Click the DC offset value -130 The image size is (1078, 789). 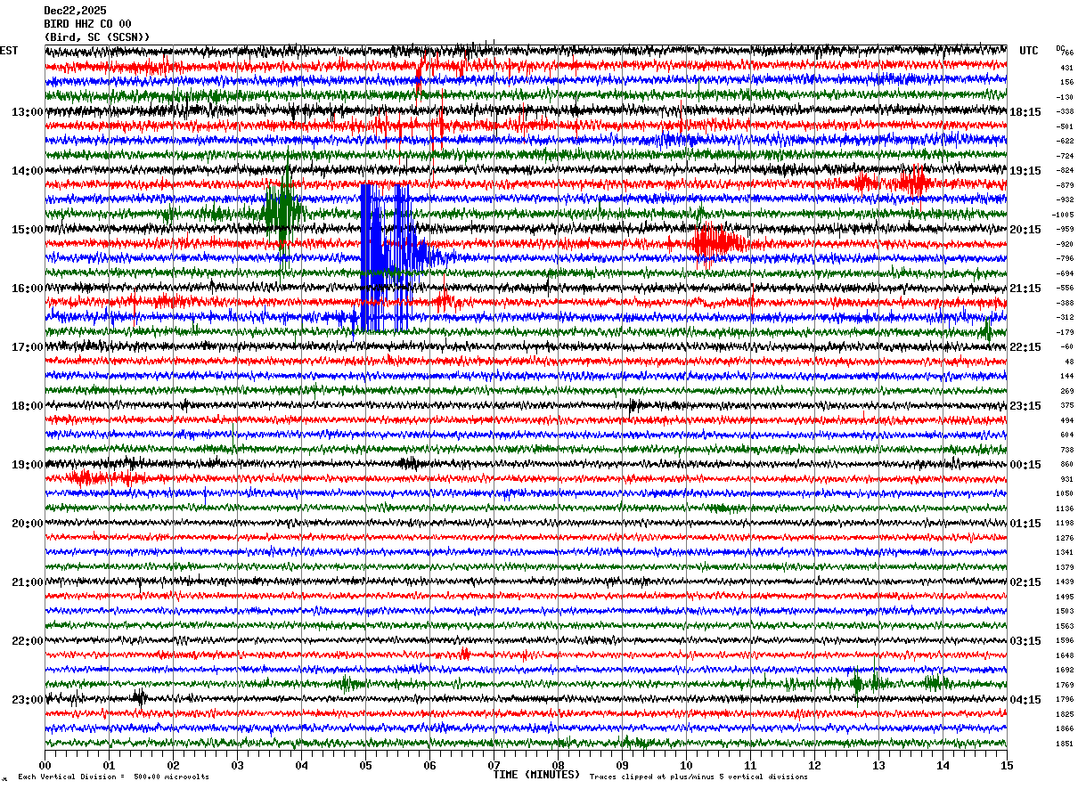(x=1065, y=97)
